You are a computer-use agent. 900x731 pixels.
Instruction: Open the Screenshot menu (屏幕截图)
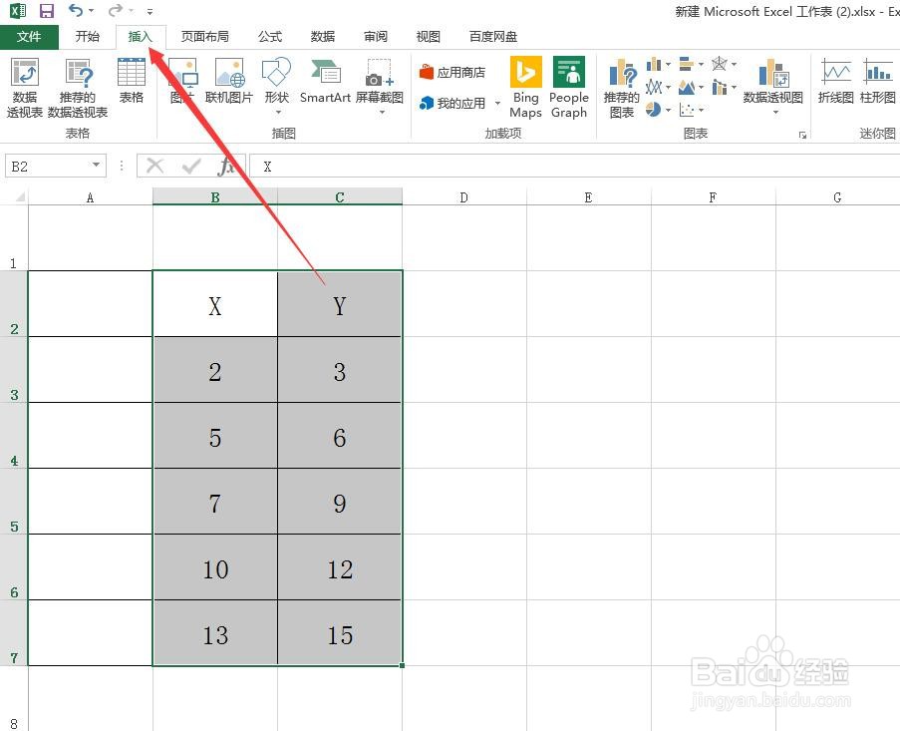380,86
